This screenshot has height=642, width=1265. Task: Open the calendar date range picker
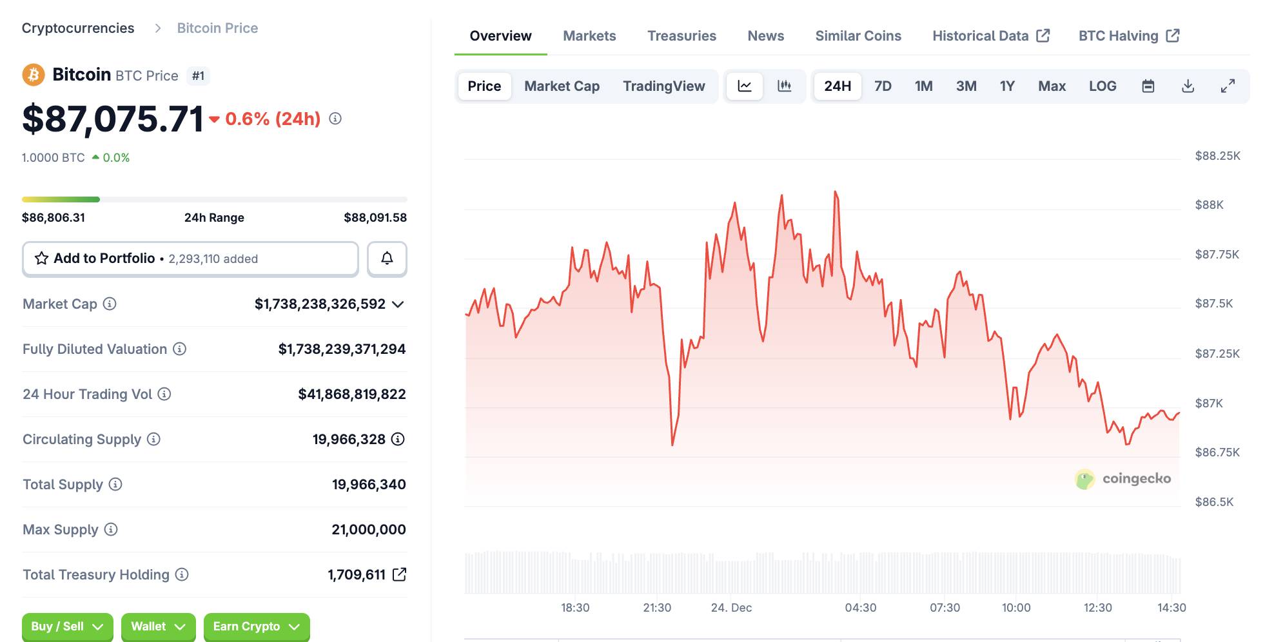click(x=1148, y=86)
